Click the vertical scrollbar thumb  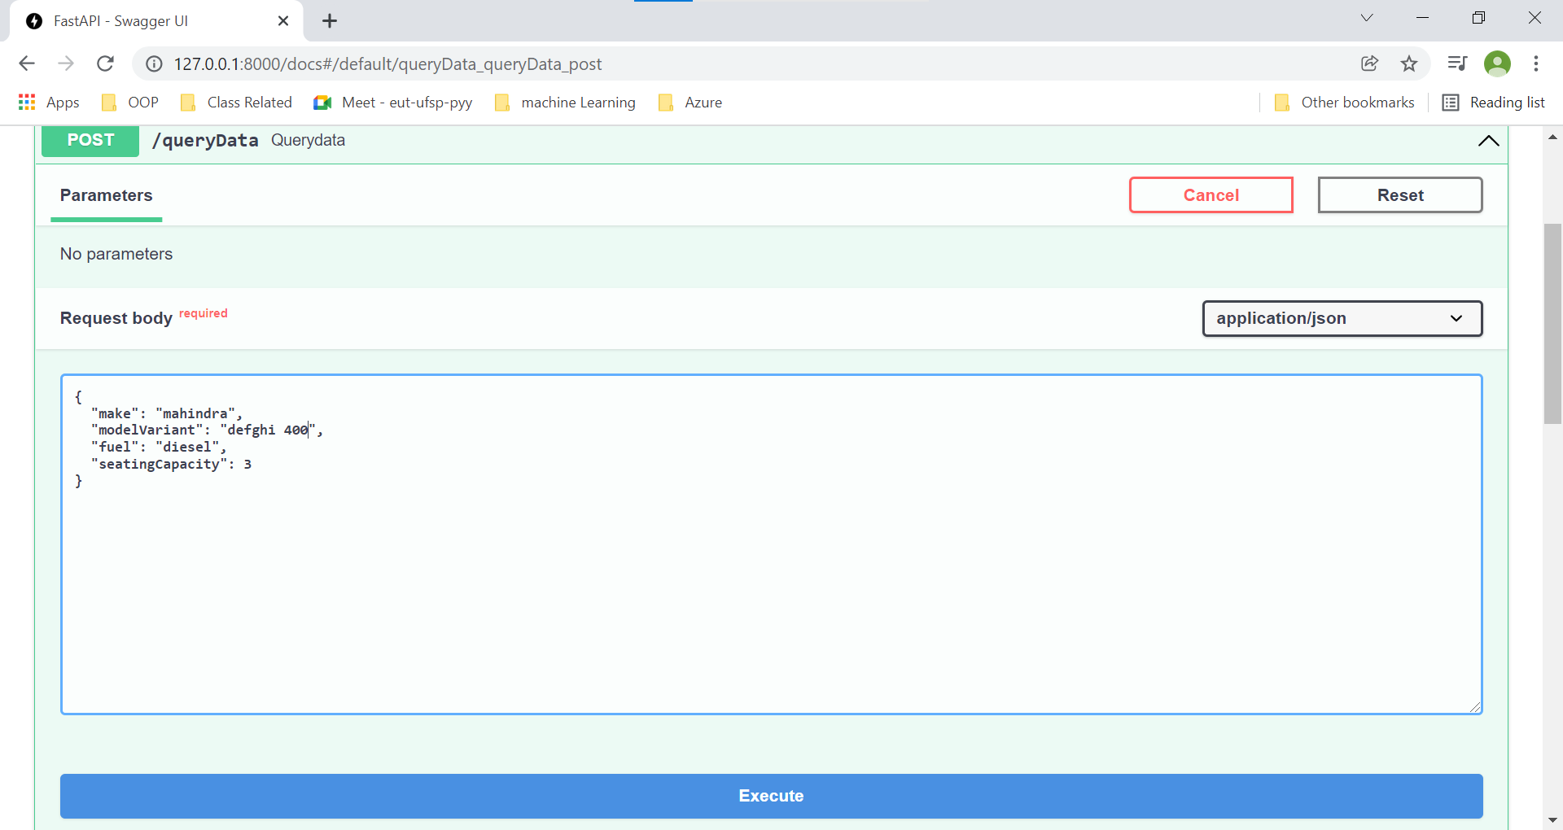(1552, 324)
